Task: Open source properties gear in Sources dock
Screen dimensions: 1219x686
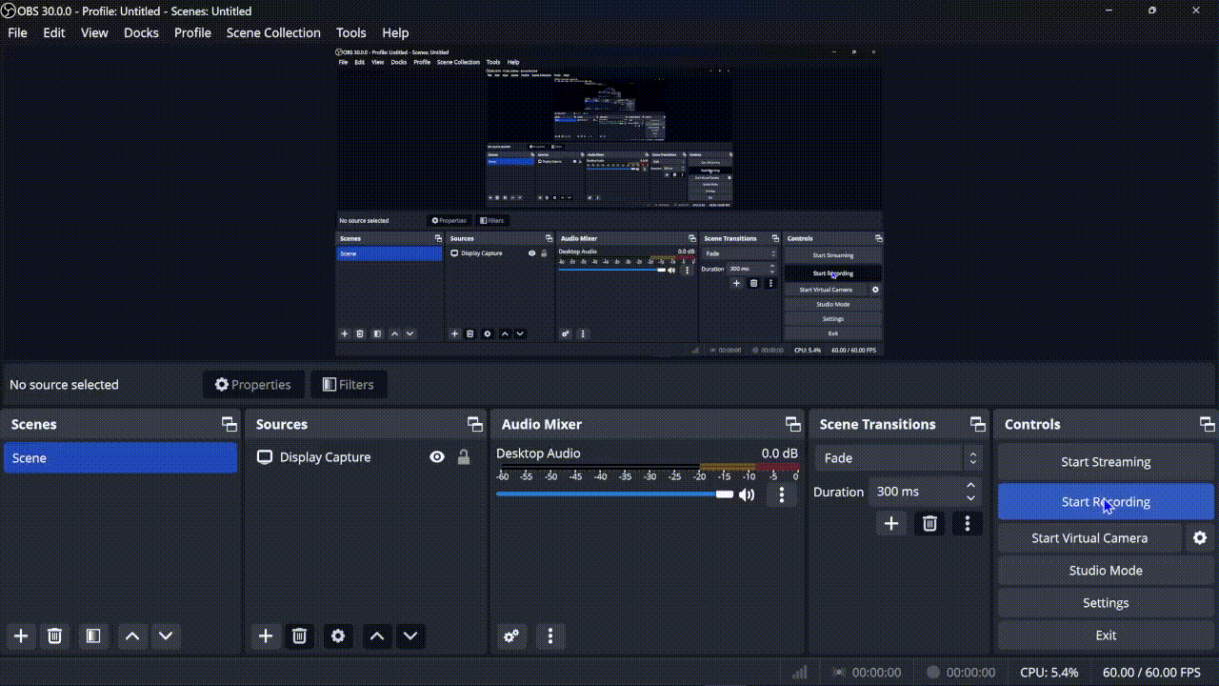Action: pyautogui.click(x=338, y=636)
